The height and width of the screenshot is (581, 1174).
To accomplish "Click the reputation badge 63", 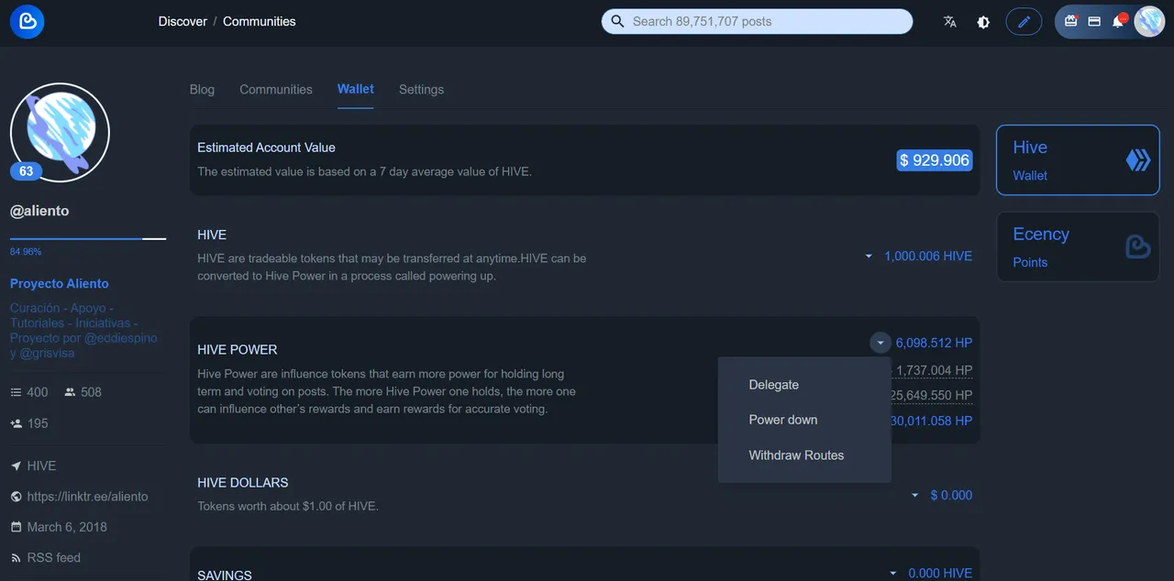I will coord(26,171).
